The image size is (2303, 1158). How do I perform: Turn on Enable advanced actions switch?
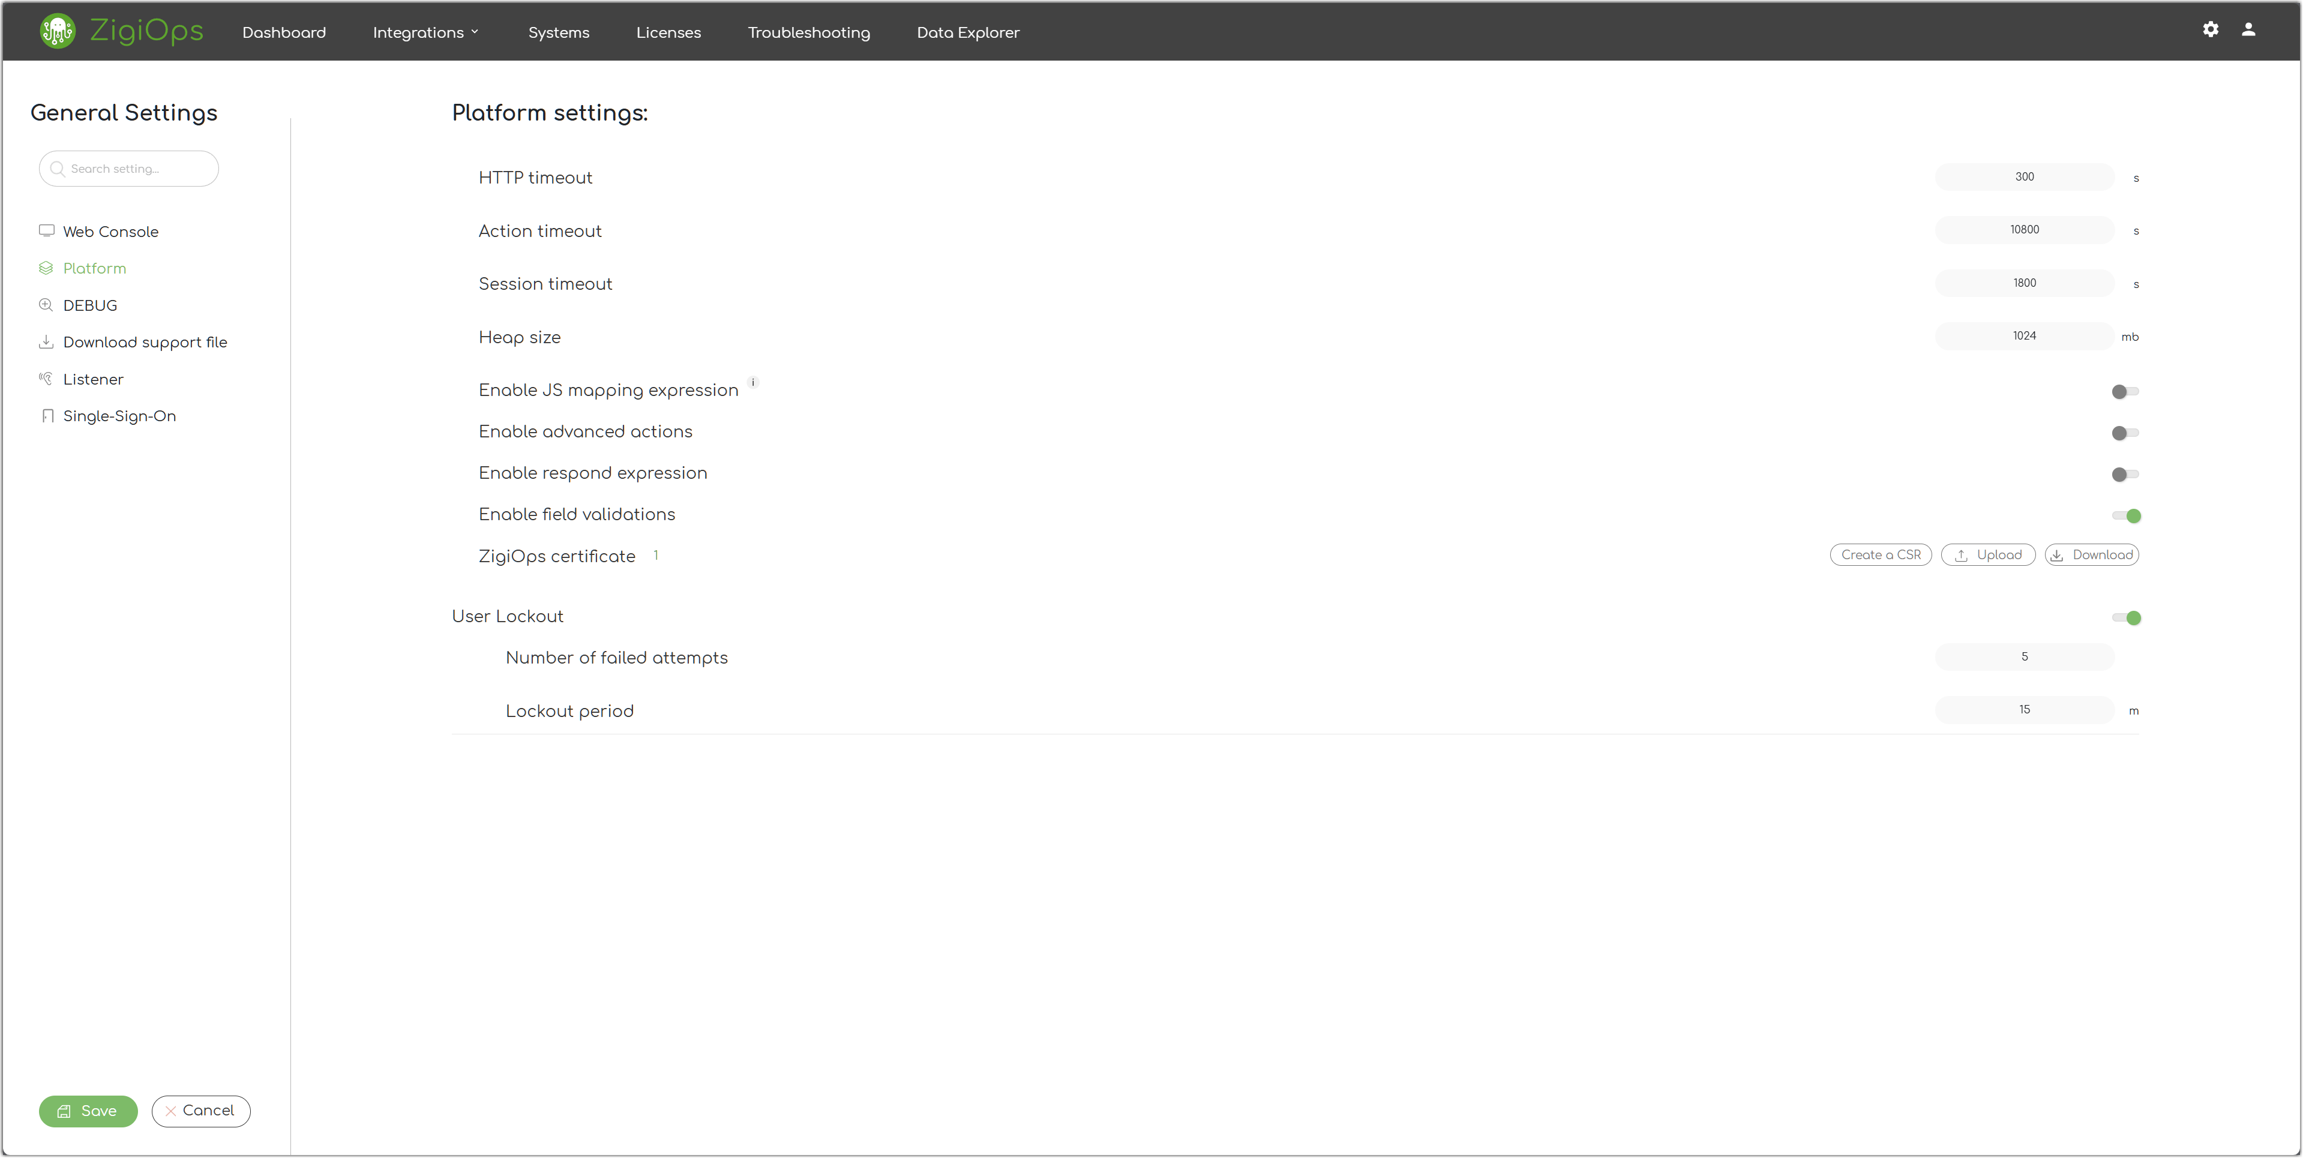point(2124,433)
